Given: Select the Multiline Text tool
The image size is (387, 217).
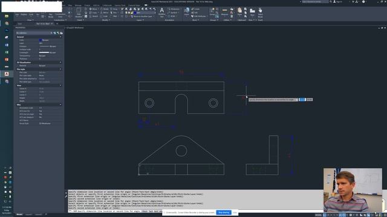Looking at the screenshot, I should pos(161,12).
